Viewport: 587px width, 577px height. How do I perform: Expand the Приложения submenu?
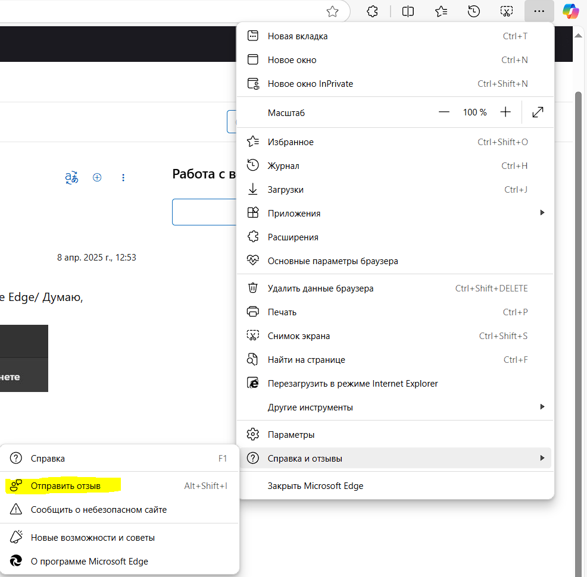pyautogui.click(x=395, y=213)
